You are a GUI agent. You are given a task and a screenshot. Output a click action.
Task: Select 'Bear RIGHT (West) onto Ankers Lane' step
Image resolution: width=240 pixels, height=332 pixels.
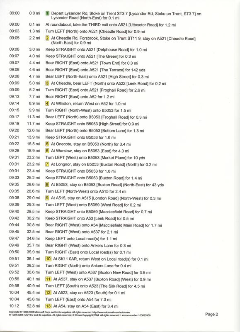(88, 245)
